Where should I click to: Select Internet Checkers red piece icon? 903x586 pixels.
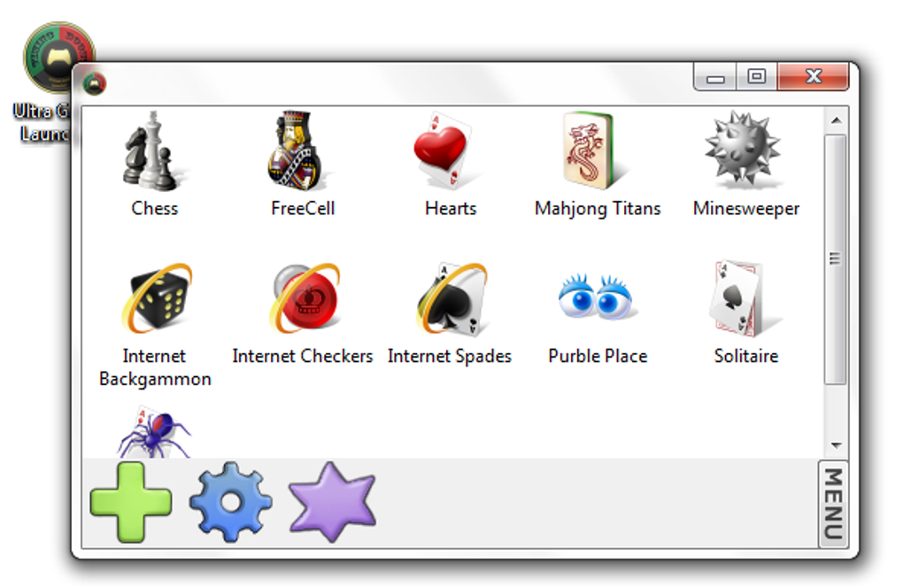[x=305, y=299]
